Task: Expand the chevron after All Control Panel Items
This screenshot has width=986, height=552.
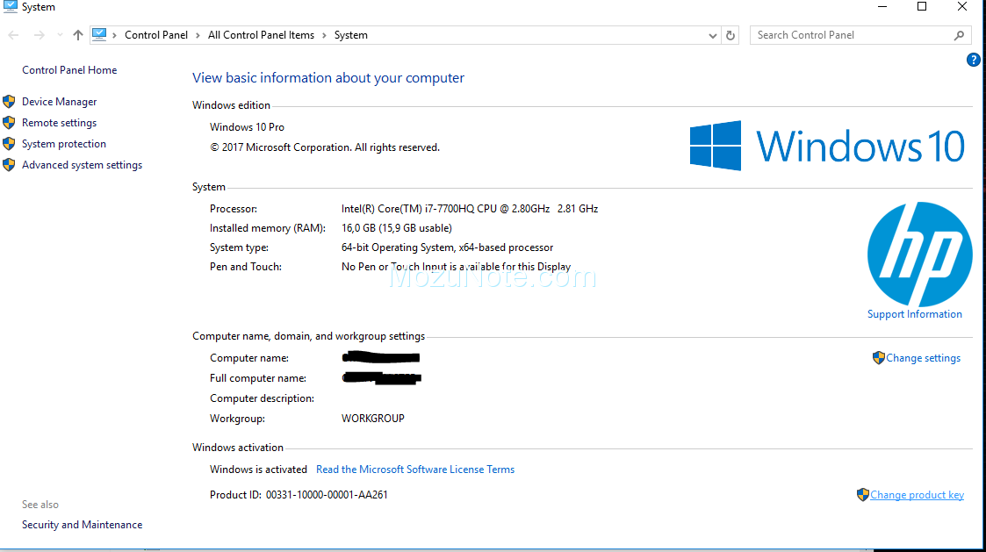Action: [325, 35]
